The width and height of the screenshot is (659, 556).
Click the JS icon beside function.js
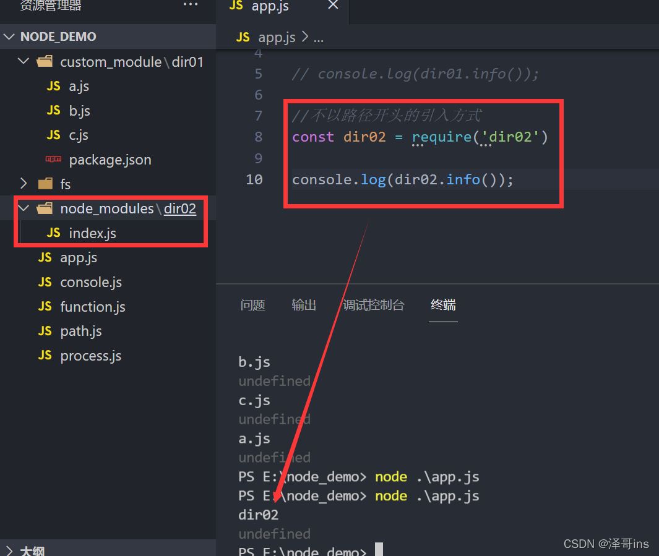(x=45, y=306)
